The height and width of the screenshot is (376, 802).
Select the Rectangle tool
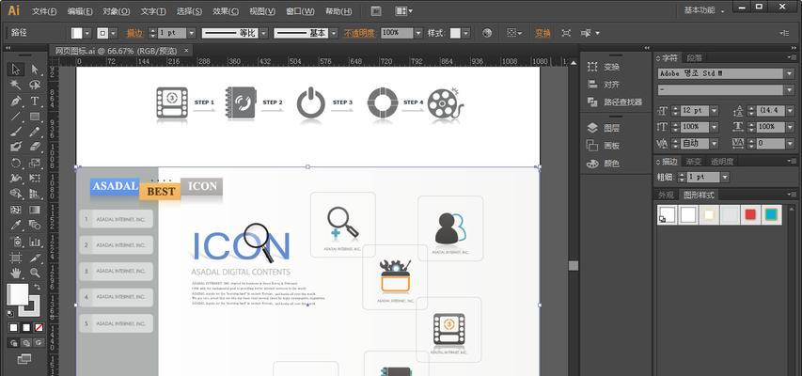[x=35, y=117]
